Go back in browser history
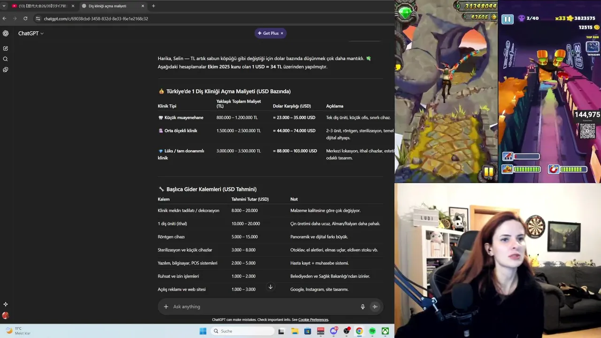Viewport: 601px width, 338px height. click(4, 19)
